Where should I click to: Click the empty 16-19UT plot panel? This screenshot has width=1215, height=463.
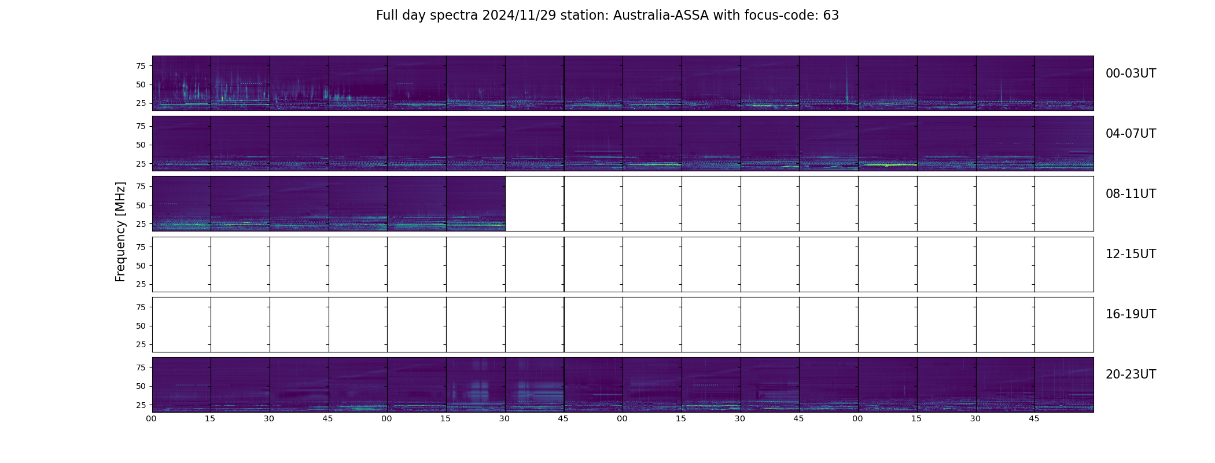[x=623, y=324]
